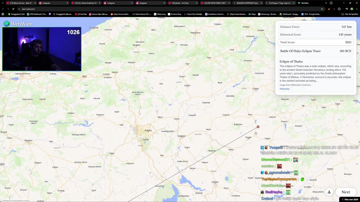Switch to jahrein - YouTube tab

pos(183,3)
